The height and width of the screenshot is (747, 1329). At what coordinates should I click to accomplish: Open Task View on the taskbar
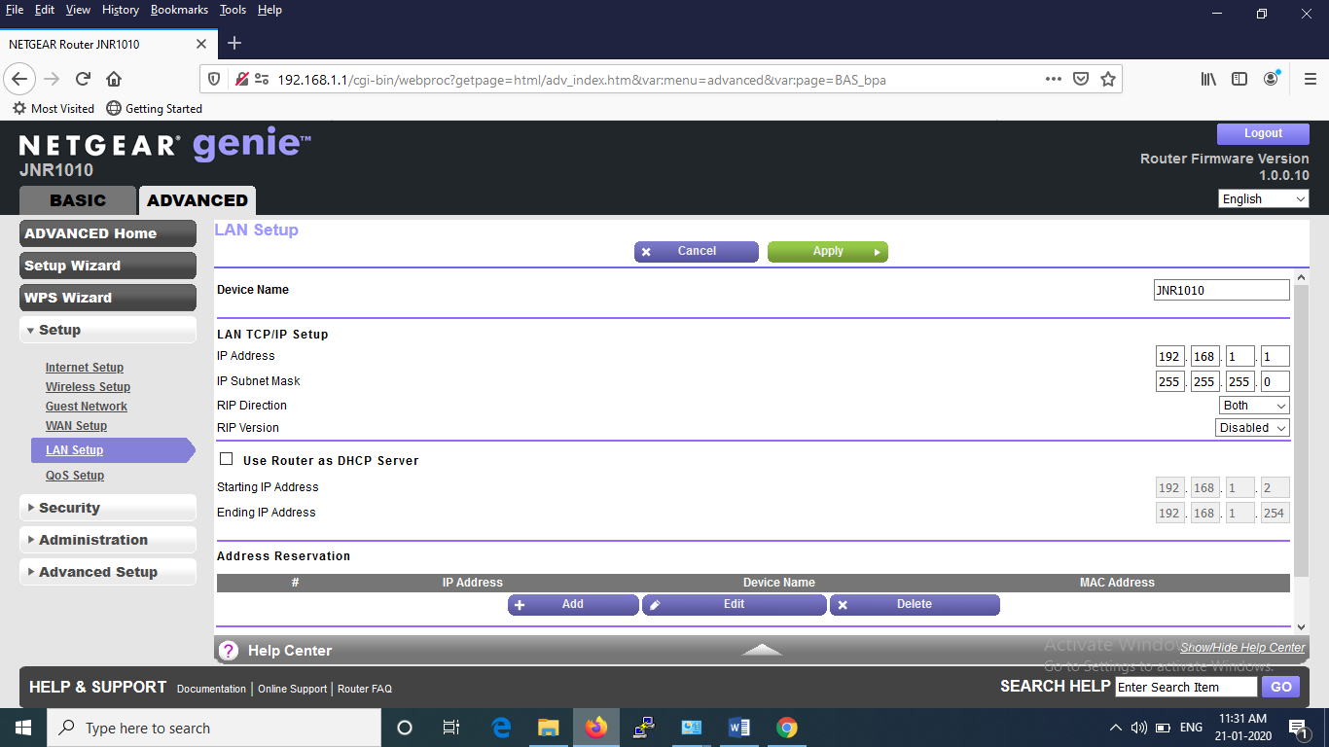point(451,728)
